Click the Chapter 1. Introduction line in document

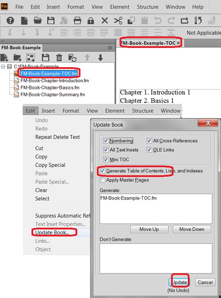(155, 92)
